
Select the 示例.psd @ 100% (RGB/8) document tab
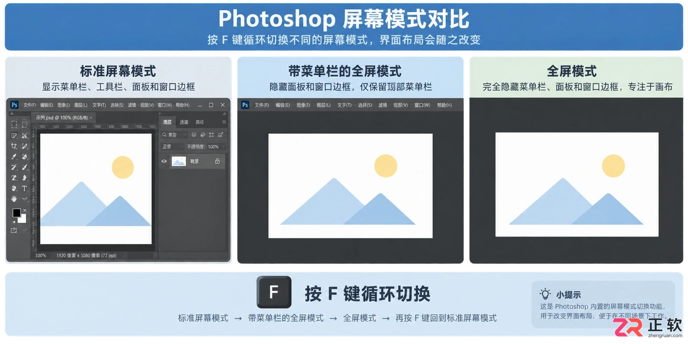click(63, 118)
